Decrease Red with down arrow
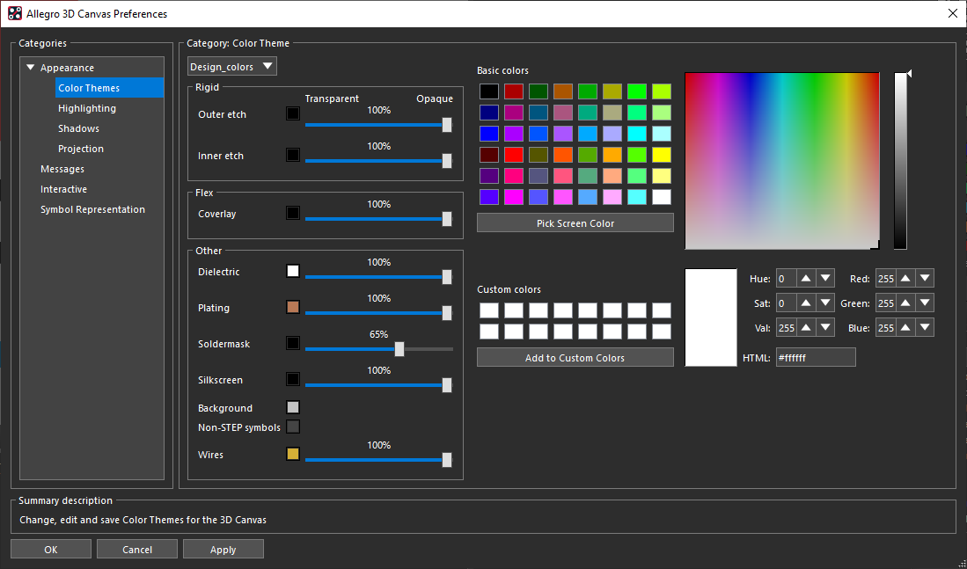Viewport: 967px width, 569px height. point(925,279)
